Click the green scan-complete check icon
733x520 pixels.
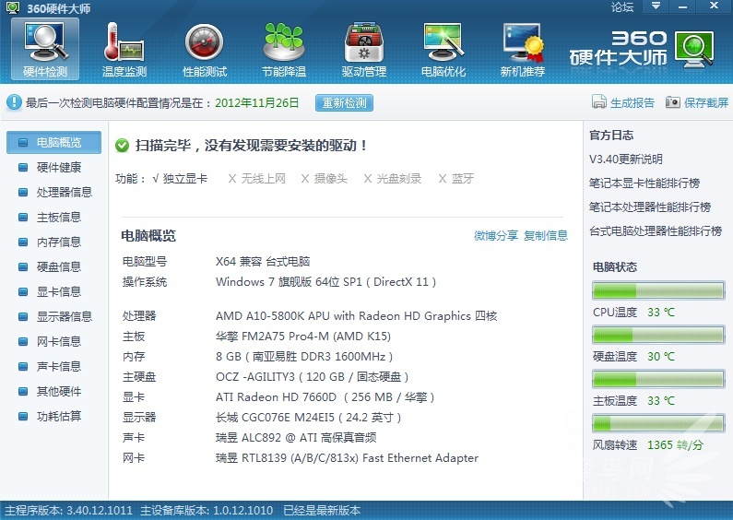click(122, 146)
